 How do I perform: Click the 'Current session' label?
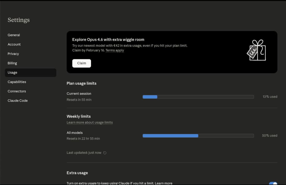[79, 93]
